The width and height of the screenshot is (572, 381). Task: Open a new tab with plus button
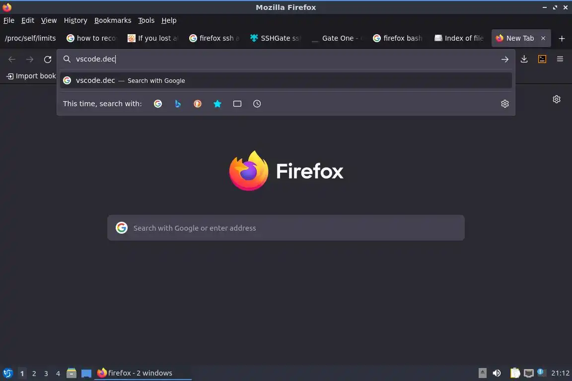(x=562, y=38)
